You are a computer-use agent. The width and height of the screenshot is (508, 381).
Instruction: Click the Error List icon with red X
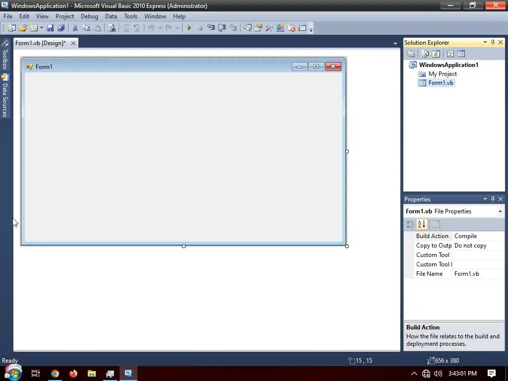point(291,28)
